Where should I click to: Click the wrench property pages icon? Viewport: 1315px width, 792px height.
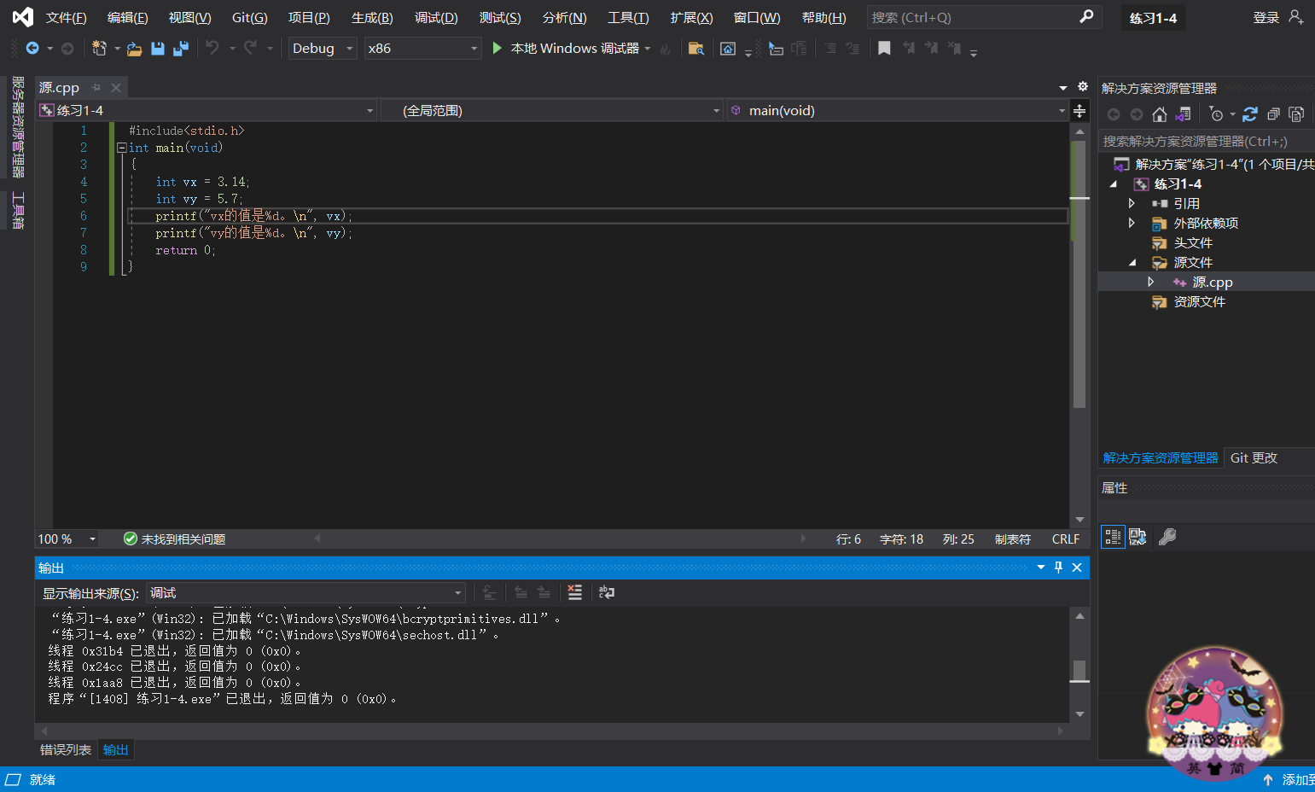click(1167, 537)
